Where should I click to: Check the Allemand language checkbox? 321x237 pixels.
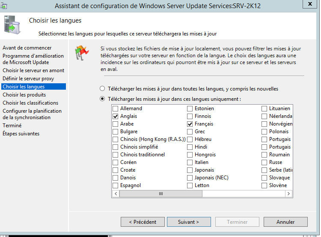116,108
